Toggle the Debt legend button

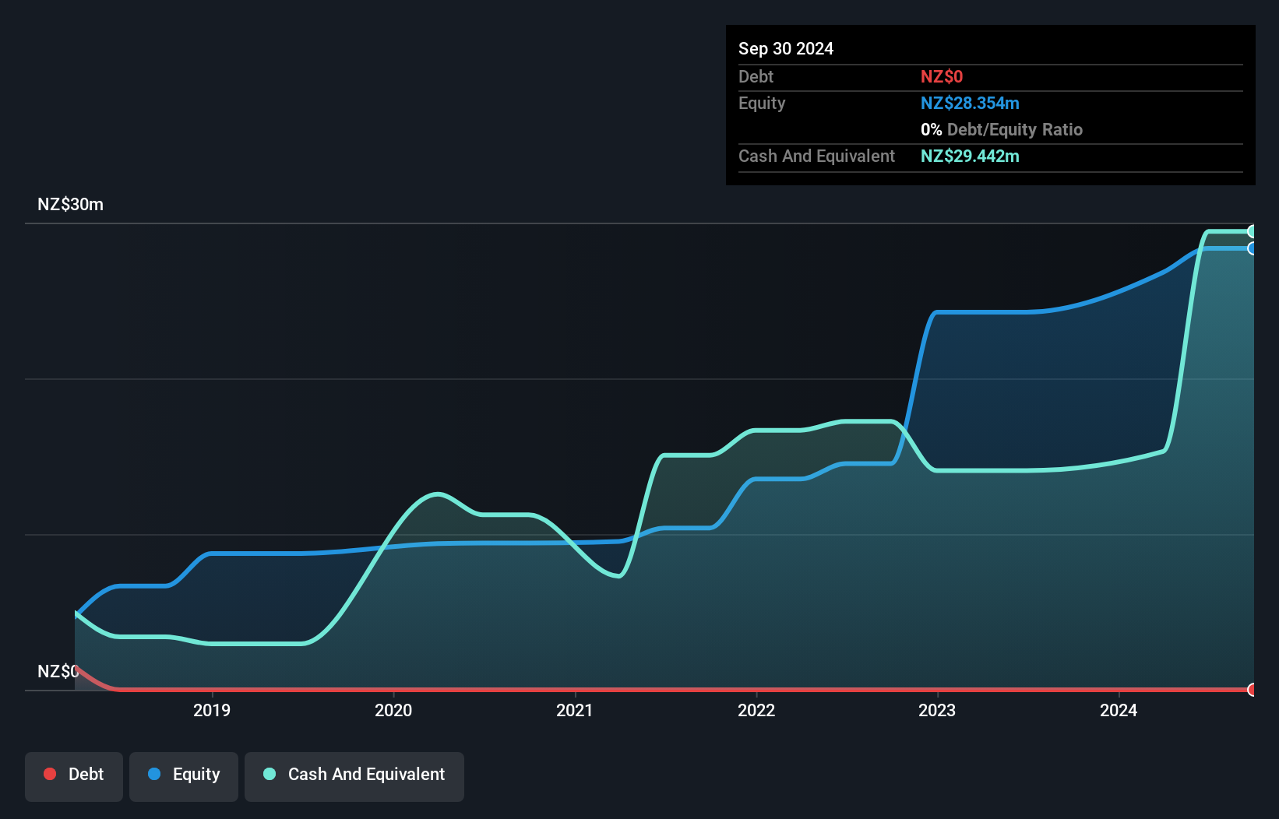tap(74, 776)
